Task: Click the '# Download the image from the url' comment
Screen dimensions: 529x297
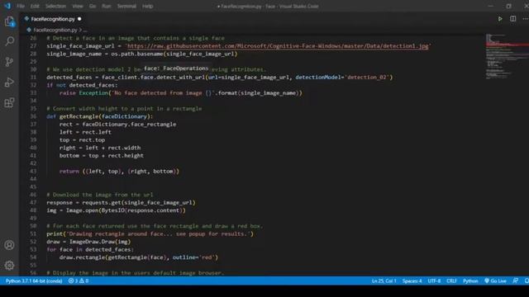Action: point(100,195)
